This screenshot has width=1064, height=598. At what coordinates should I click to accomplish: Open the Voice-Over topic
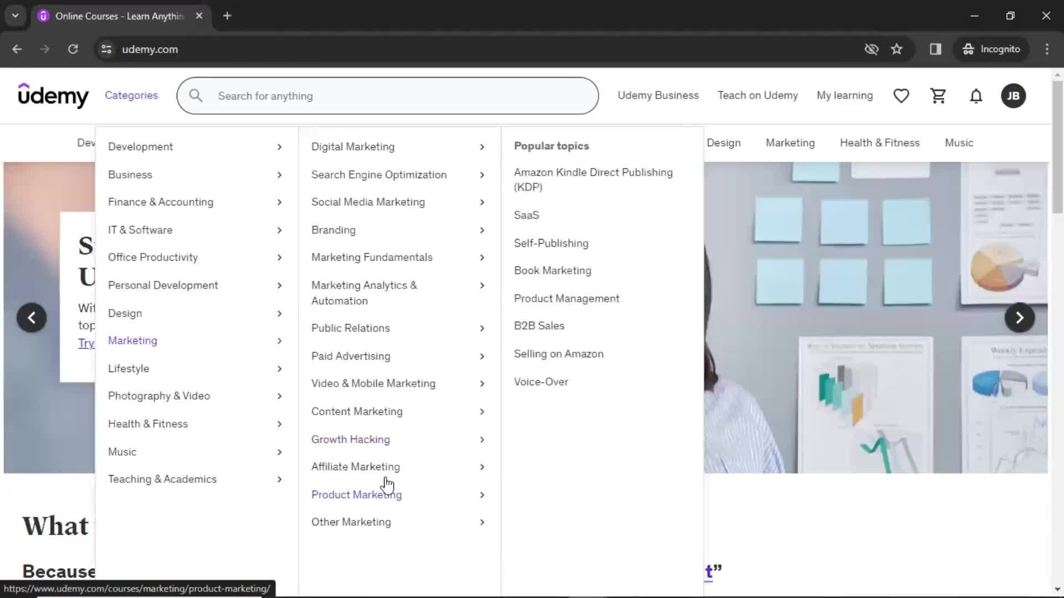541,382
